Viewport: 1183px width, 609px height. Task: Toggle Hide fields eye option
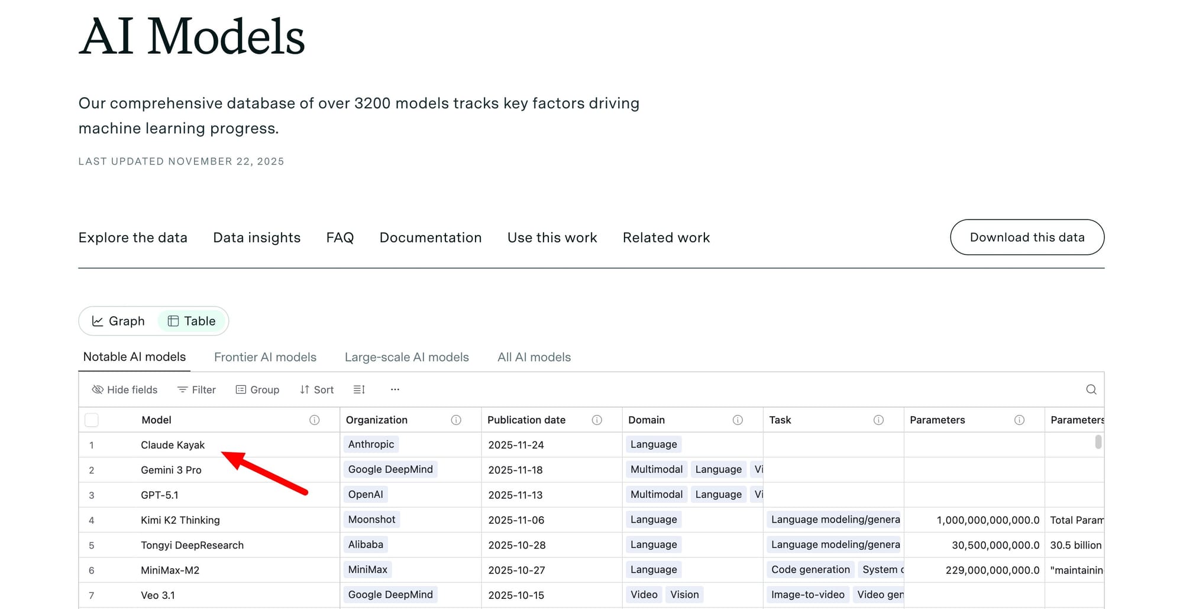coord(125,389)
